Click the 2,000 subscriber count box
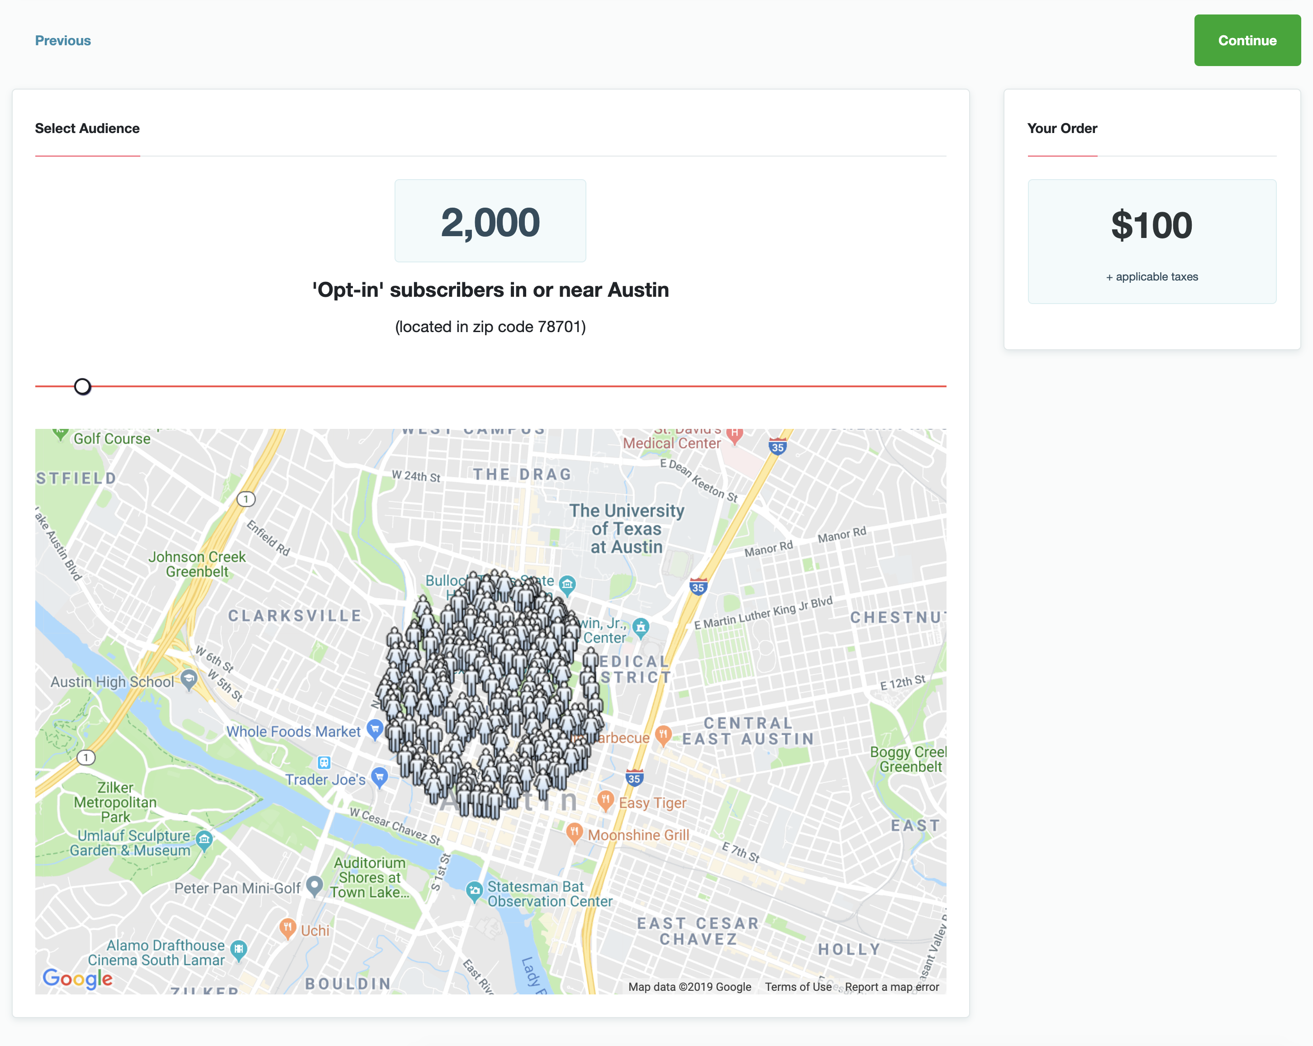 click(x=490, y=220)
